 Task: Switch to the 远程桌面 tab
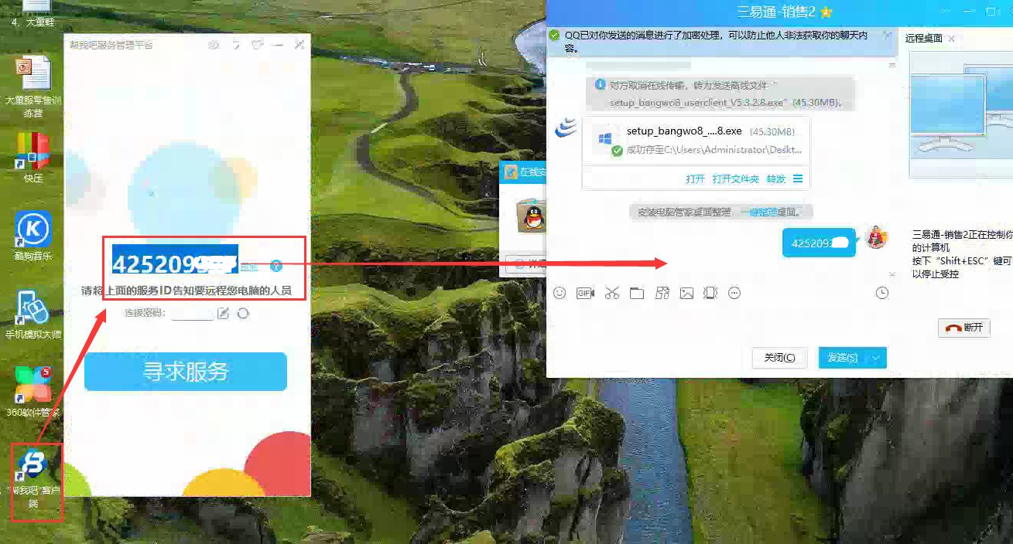(924, 38)
